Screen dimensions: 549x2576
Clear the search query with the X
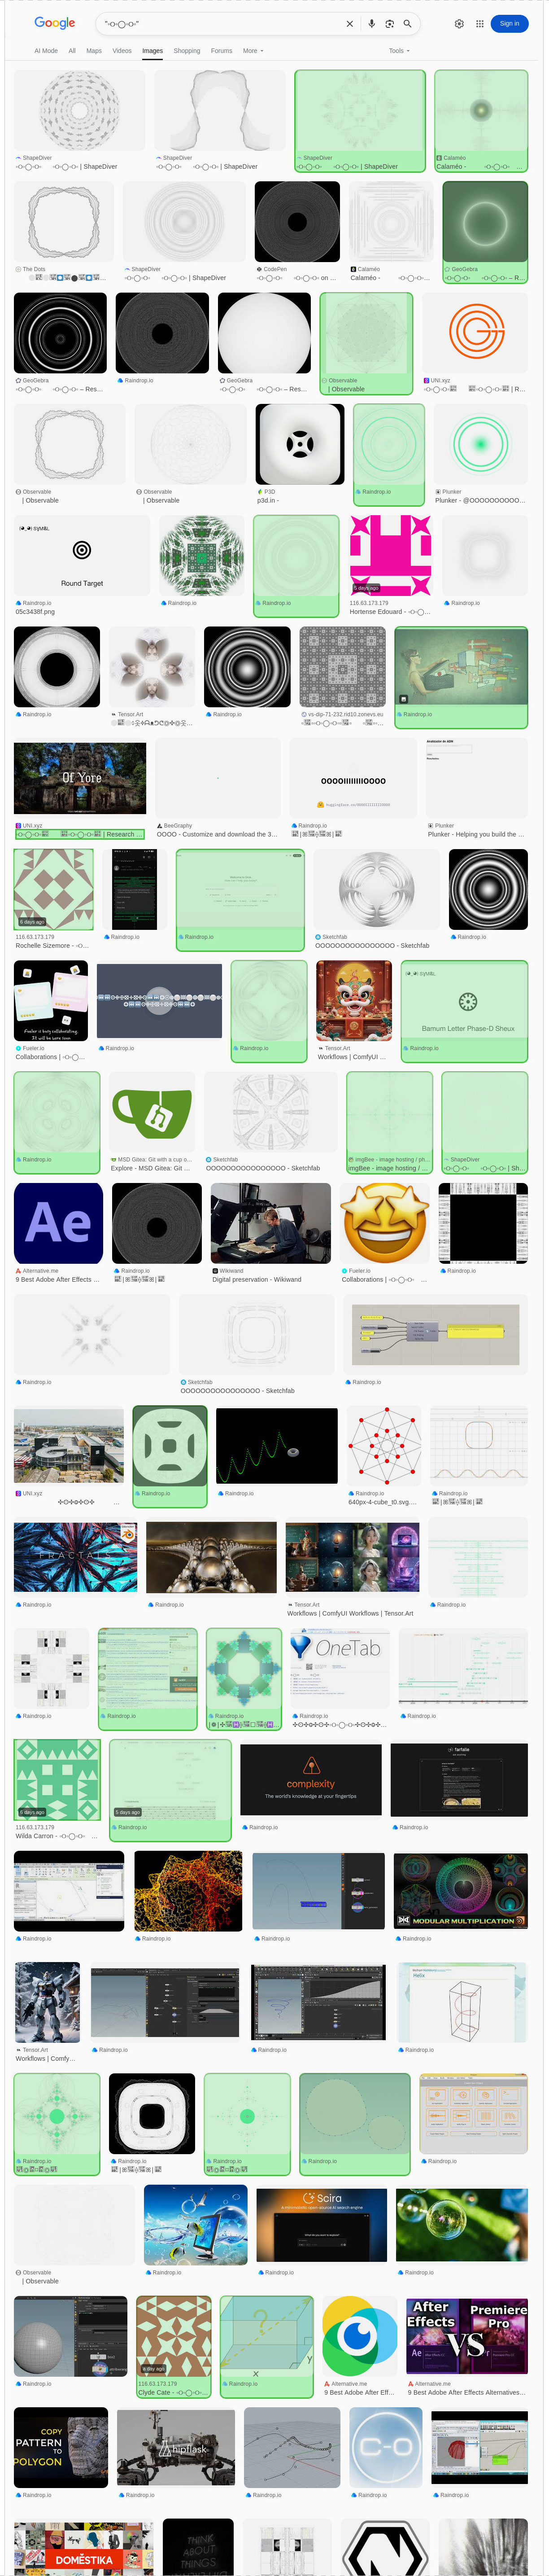point(349,23)
